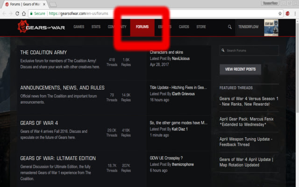Click the red Gears extension icon
The image size is (299, 187).
point(288,14)
